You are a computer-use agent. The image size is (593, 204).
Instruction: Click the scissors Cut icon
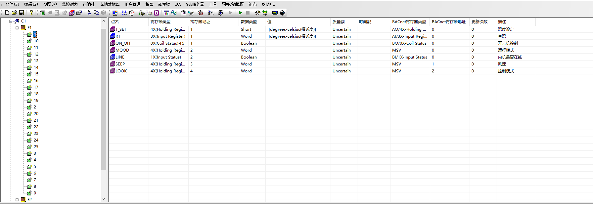(x=89, y=13)
